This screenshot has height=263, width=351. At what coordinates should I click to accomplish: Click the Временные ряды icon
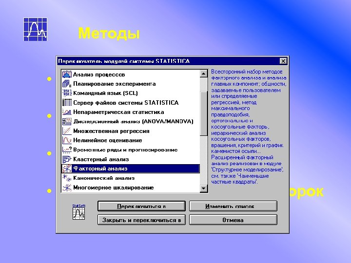point(67,150)
